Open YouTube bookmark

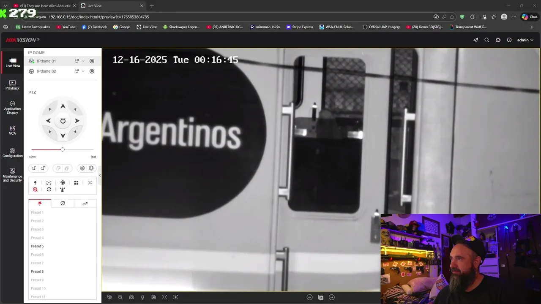[66, 27]
